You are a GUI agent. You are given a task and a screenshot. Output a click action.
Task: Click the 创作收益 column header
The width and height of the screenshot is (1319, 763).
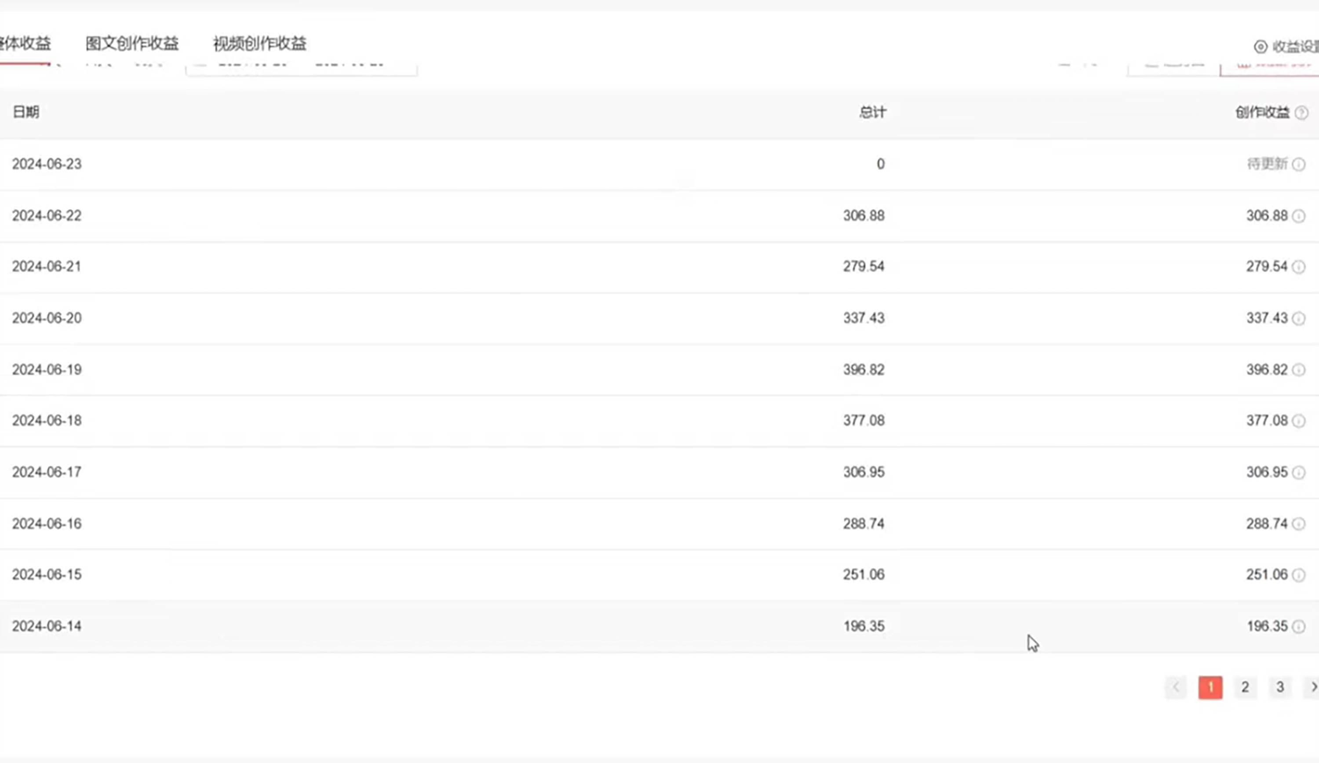pyautogui.click(x=1262, y=112)
